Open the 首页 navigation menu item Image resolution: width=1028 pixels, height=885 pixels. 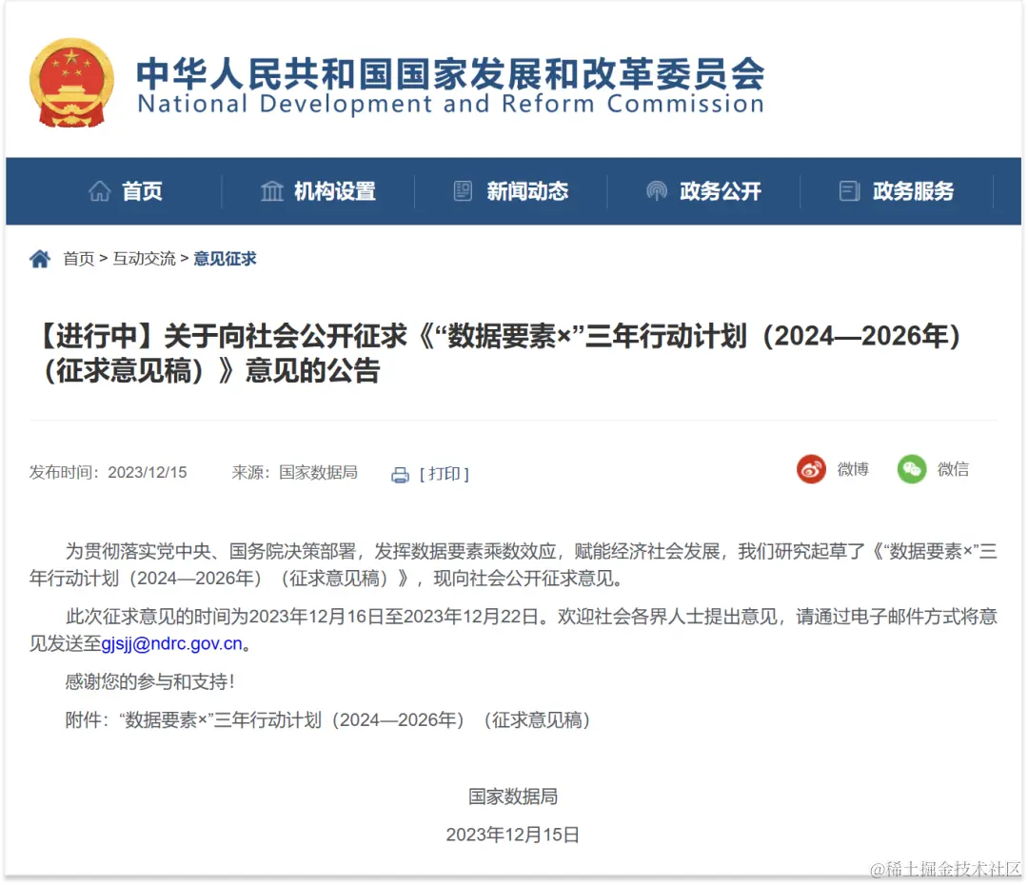[143, 190]
